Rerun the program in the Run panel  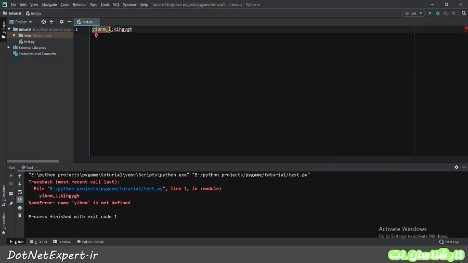pos(11,176)
